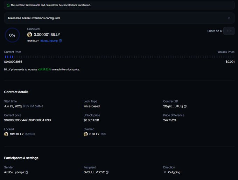Click the green lock icon in immutable notice

[x=8, y=5]
